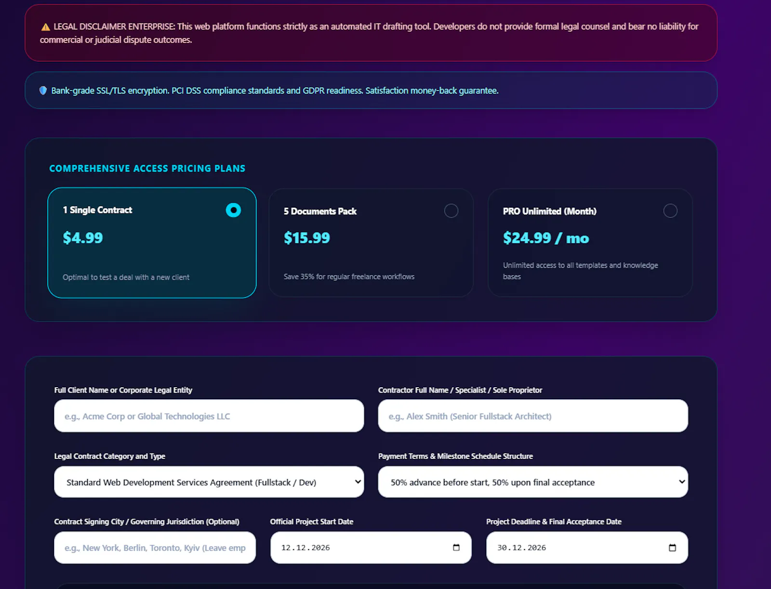Click the 'Project Deadline & Final Acceptance Date' label
This screenshot has height=589, width=771.
point(554,522)
